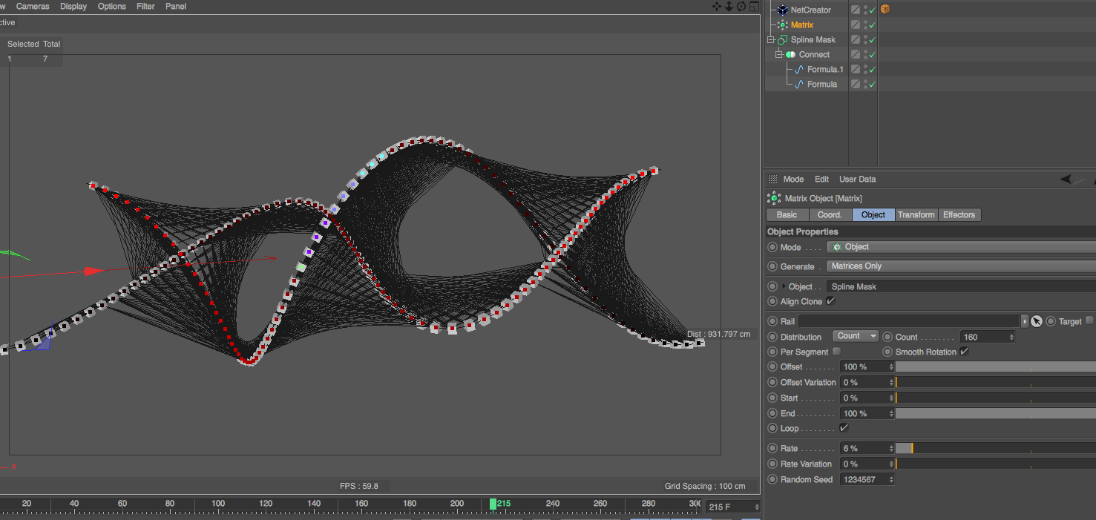This screenshot has width=1096, height=520.
Task: Disable the Align Clone checkbox
Action: coord(830,301)
